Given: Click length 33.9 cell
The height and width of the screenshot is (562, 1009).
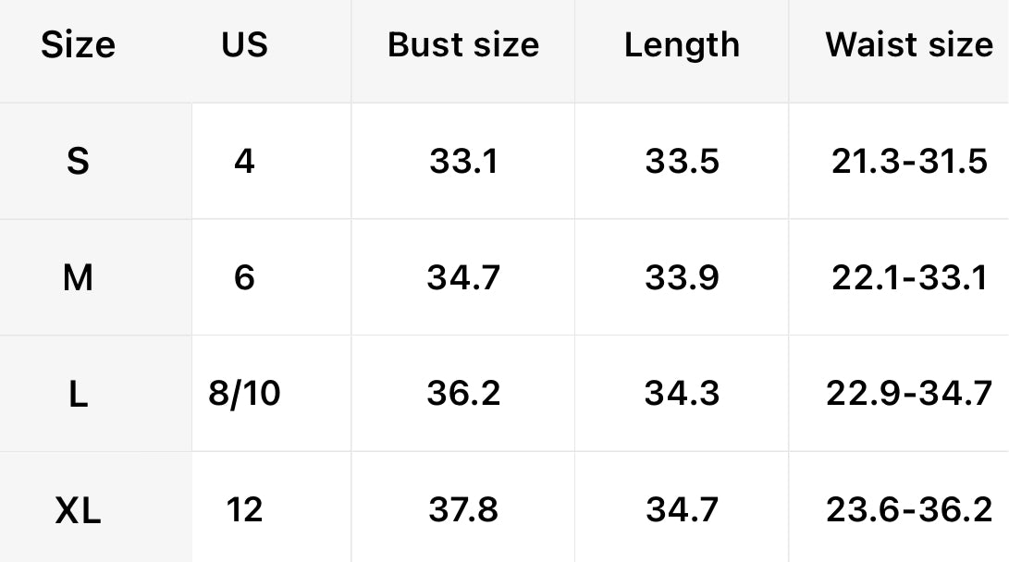Looking at the screenshot, I should coord(682,277).
